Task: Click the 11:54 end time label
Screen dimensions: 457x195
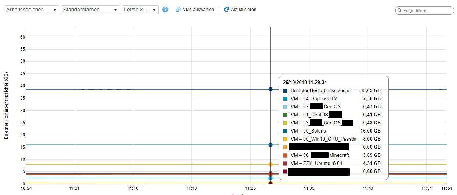Action: (x=447, y=188)
